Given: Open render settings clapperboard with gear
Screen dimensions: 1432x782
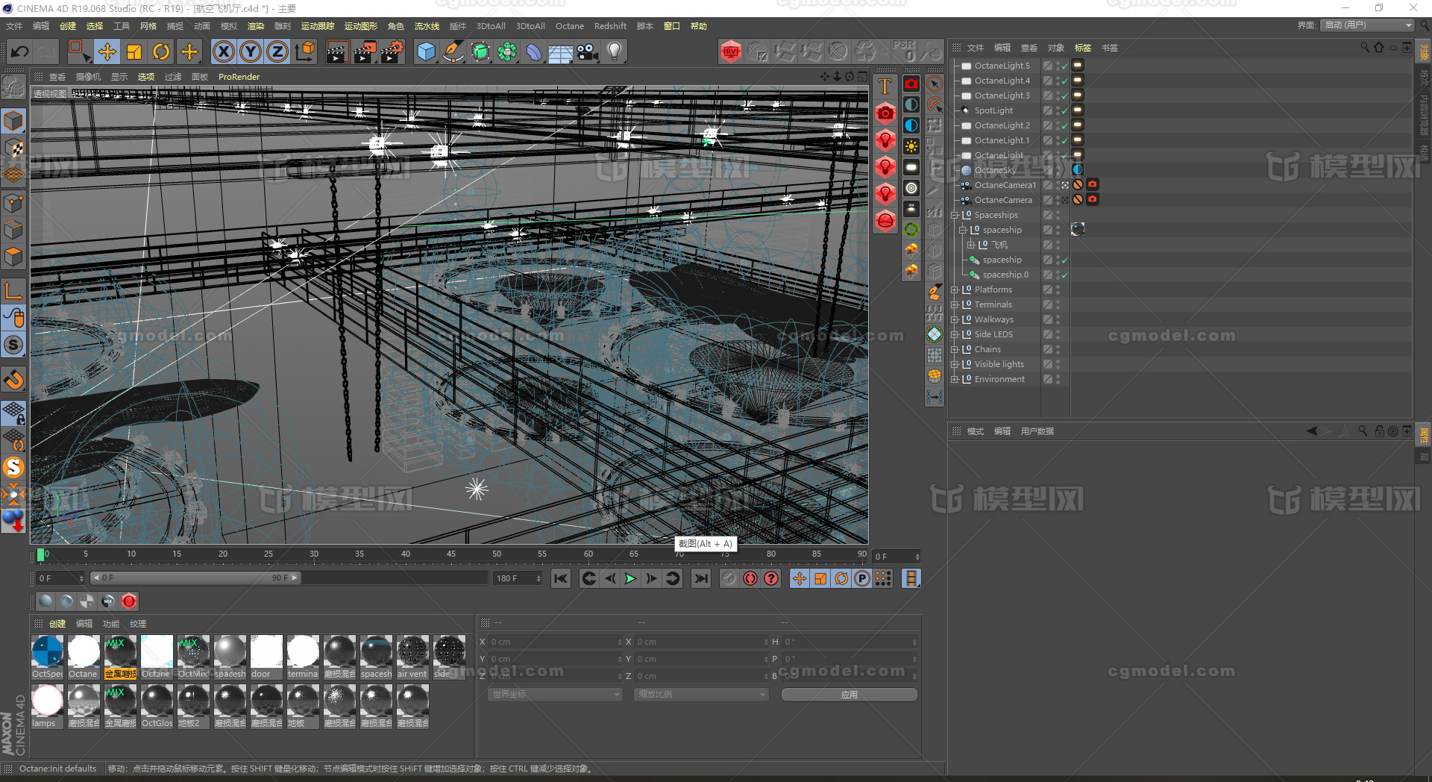Looking at the screenshot, I should 392,51.
